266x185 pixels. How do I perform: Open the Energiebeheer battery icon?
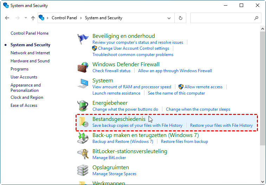click(83, 106)
